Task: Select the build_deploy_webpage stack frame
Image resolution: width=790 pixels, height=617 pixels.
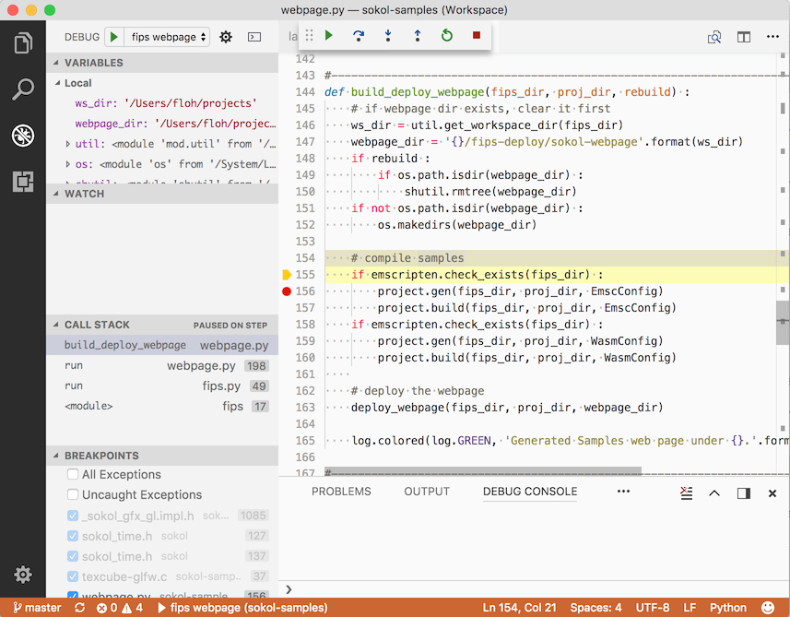Action: [x=161, y=345]
